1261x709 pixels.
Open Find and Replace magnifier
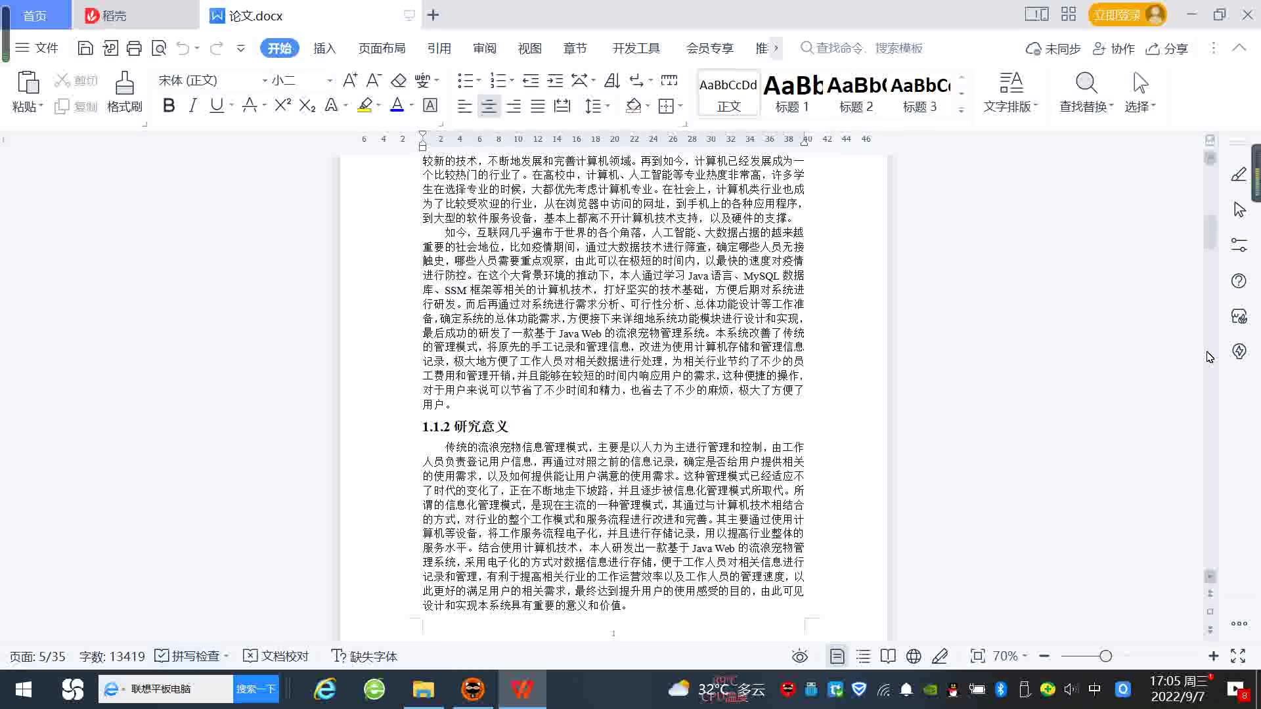click(1086, 83)
